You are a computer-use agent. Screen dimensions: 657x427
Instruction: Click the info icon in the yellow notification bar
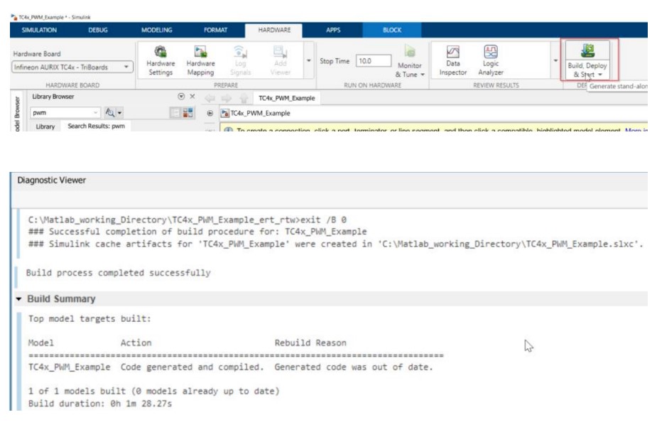[229, 130]
